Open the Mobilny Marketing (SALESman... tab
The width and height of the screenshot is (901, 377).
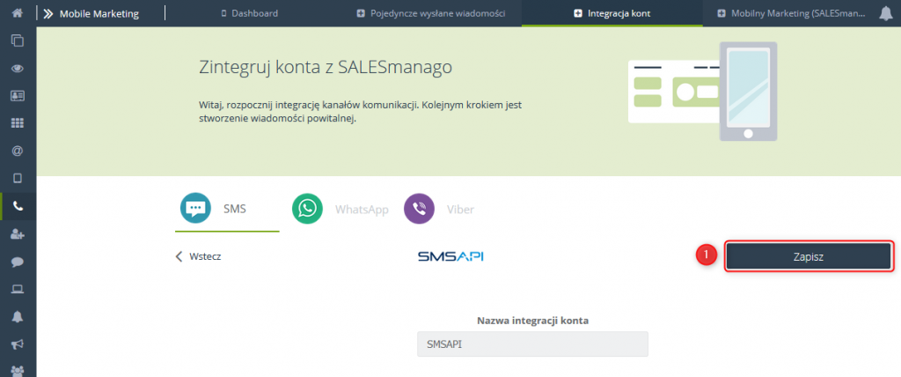pos(792,13)
